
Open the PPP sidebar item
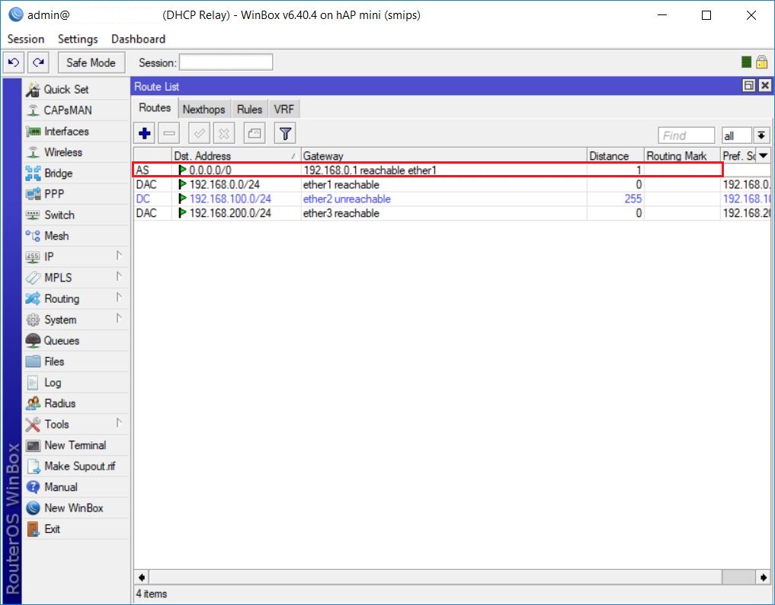pos(75,194)
